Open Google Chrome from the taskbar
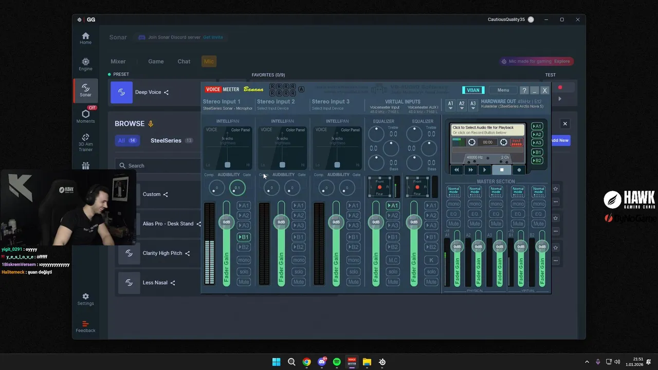Viewport: 658px width, 370px height. click(306, 362)
